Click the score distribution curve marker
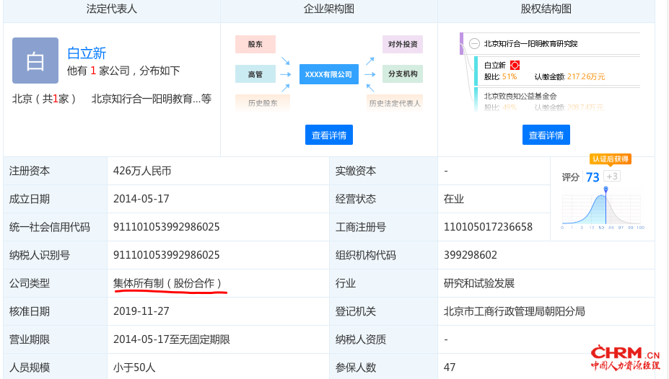This screenshot has width=669, height=379. click(605, 189)
